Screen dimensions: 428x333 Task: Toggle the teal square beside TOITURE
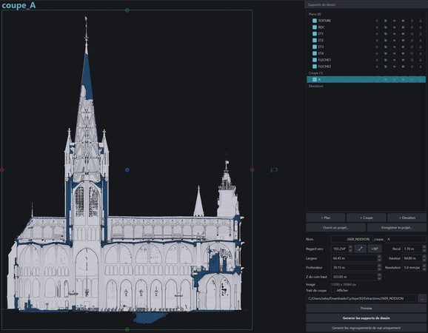click(315, 21)
